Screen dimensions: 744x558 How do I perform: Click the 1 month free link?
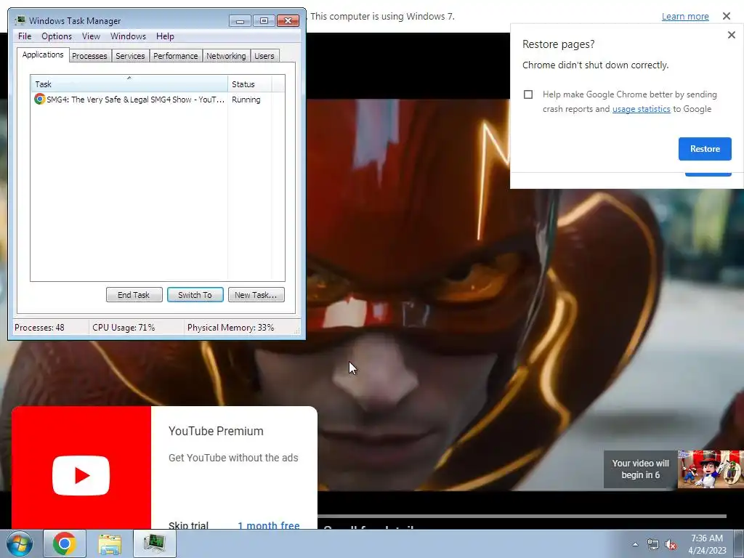269,525
